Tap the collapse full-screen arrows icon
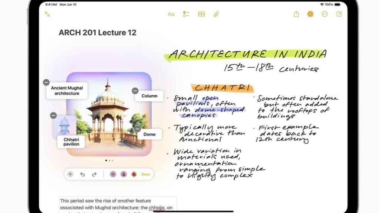Screen dimensions: 379x213 point(47,14)
